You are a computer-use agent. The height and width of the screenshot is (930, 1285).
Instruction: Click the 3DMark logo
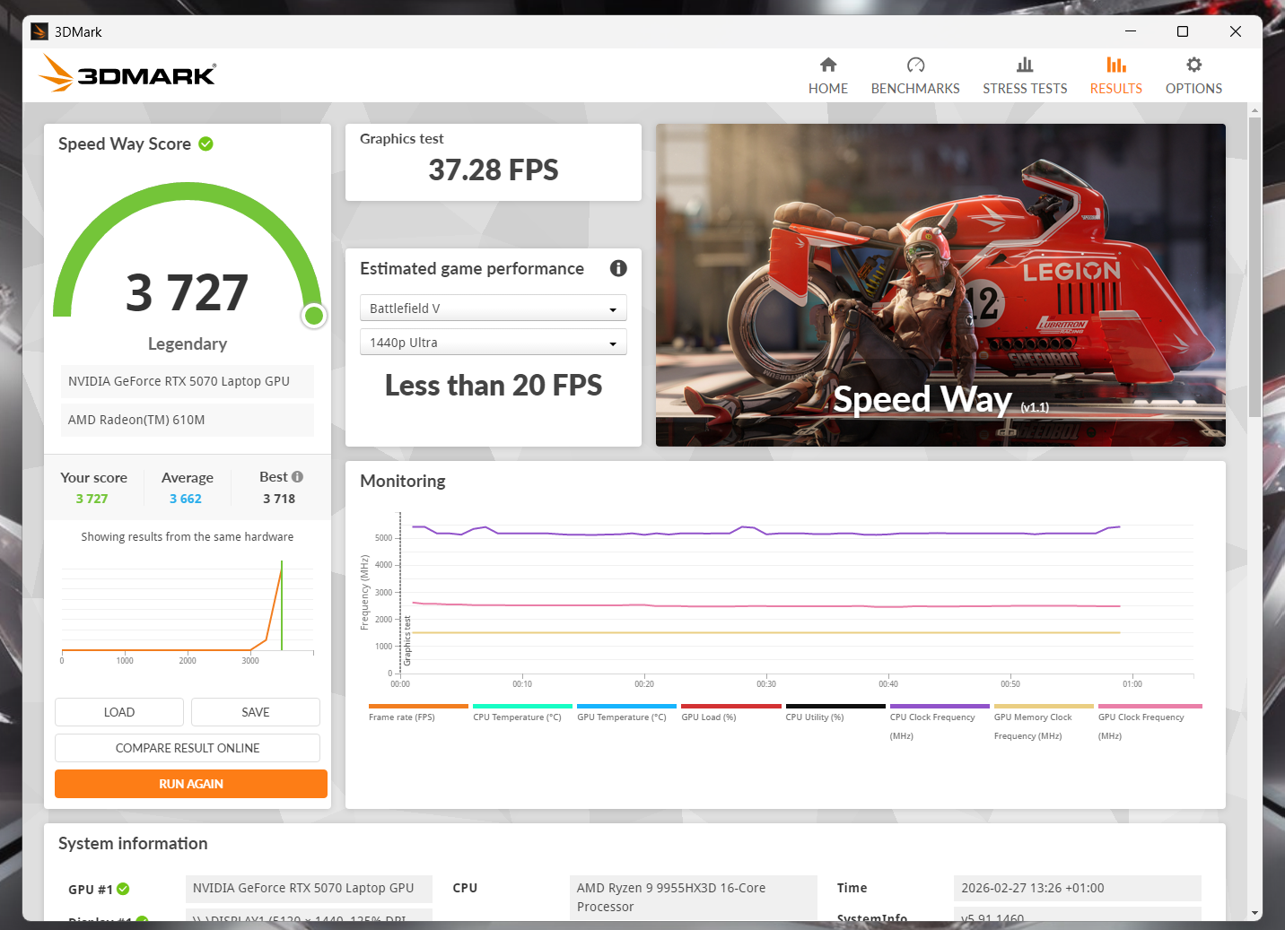[x=127, y=74]
